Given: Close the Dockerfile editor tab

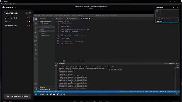Looking at the screenshot, I should (89, 19).
